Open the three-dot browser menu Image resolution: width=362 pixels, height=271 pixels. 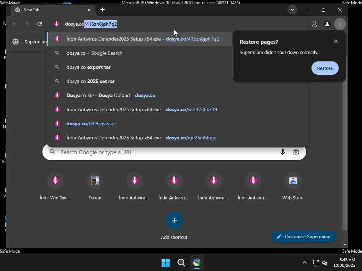340,24
